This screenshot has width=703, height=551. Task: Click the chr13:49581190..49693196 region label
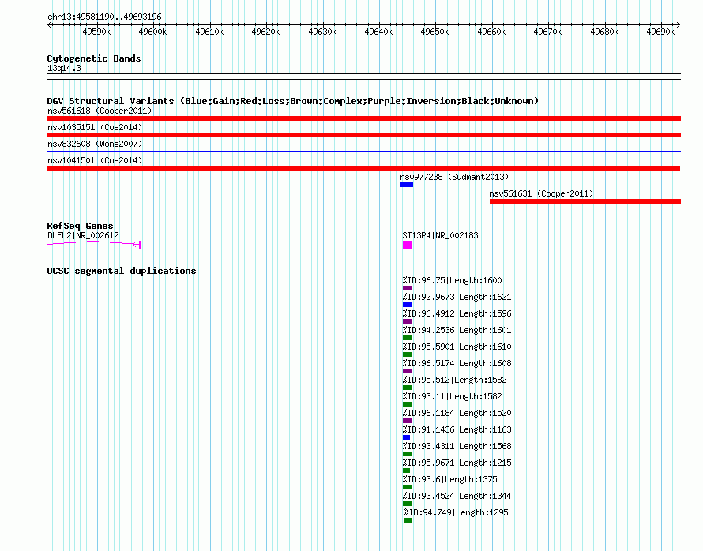click(x=104, y=17)
